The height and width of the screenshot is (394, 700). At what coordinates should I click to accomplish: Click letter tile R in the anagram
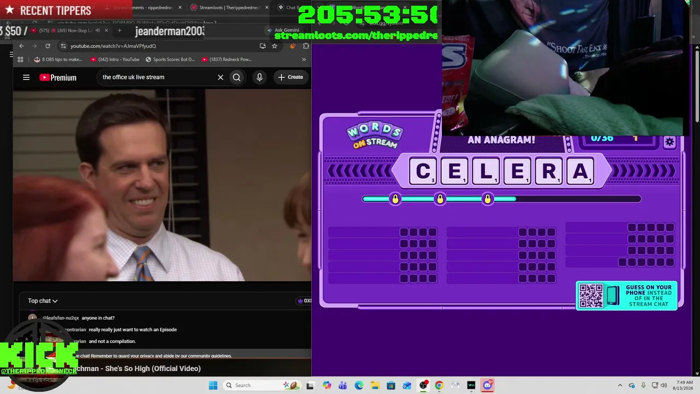click(549, 171)
